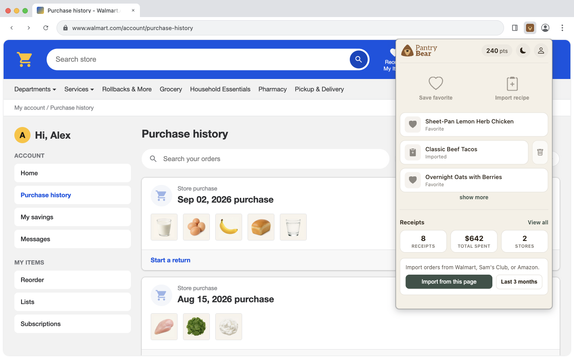
Task: Click the banana product thumbnail
Action: pyautogui.click(x=229, y=227)
